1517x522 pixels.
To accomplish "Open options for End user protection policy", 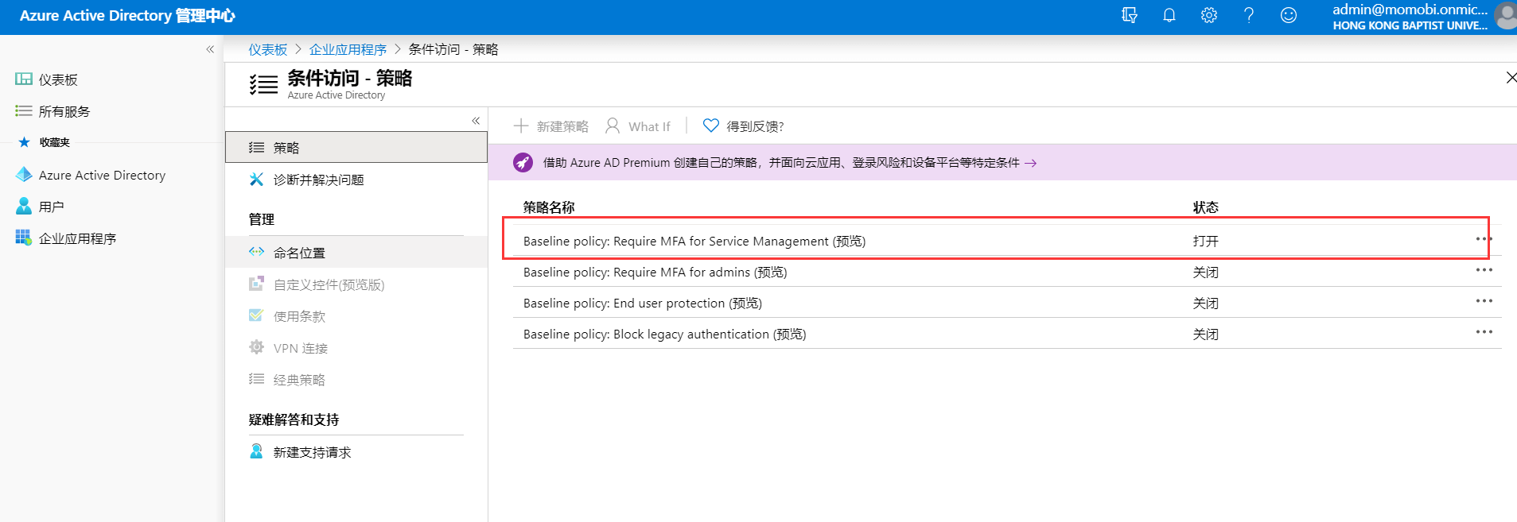I will 1484,301.
